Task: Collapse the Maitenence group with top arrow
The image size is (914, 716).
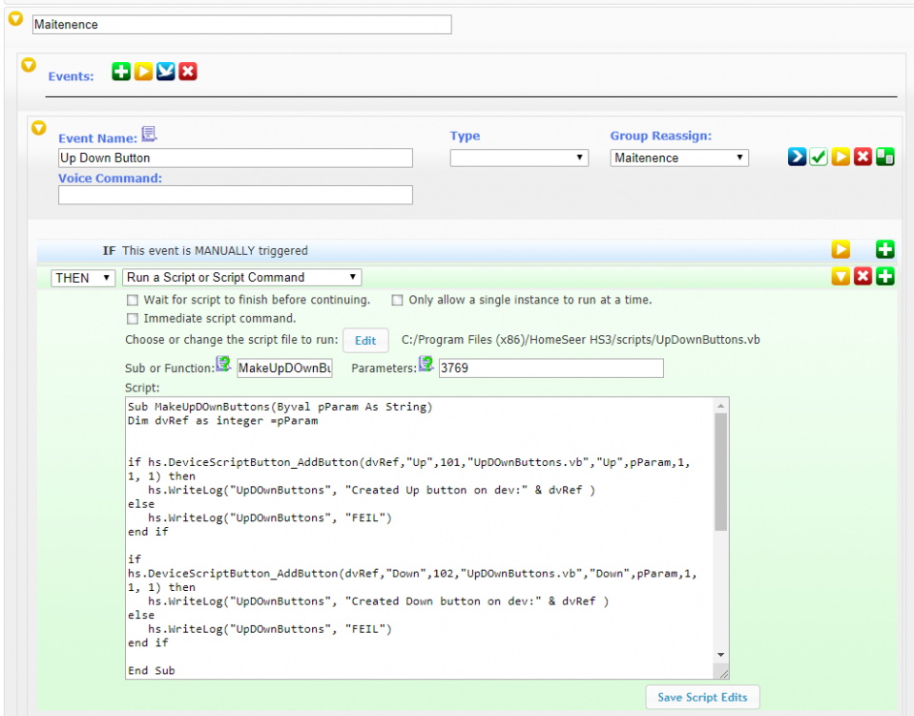Action: [15, 18]
